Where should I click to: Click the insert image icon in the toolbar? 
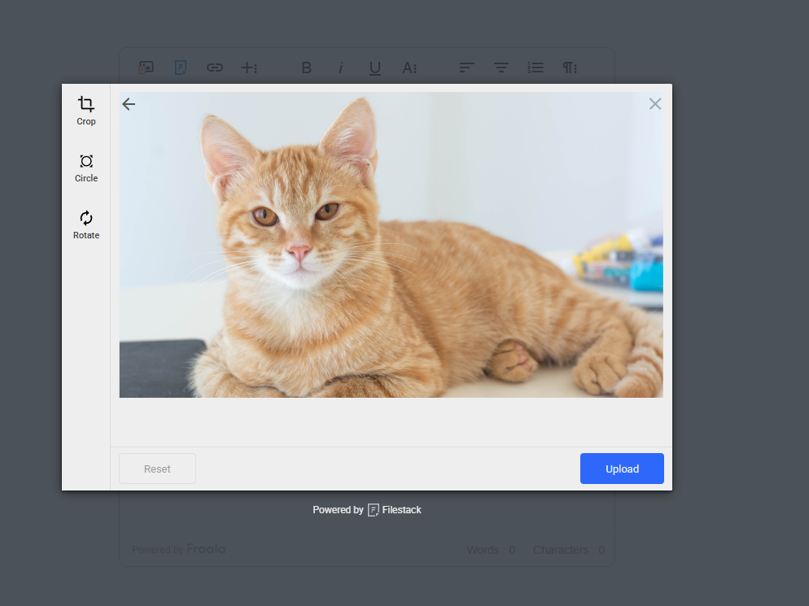[x=146, y=68]
